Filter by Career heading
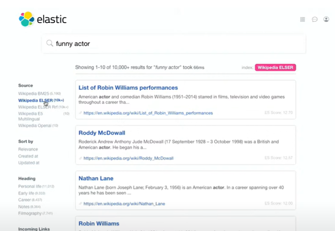 (x=30, y=200)
